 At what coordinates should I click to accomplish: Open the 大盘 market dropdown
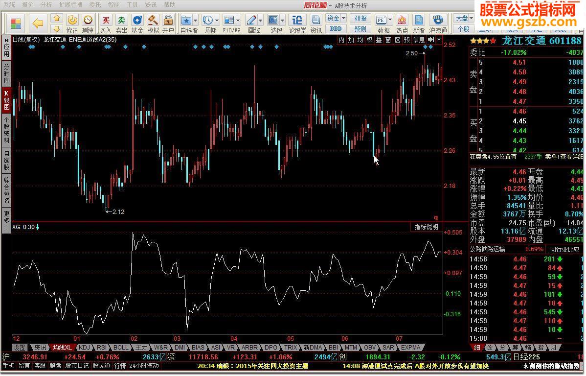coord(464,18)
